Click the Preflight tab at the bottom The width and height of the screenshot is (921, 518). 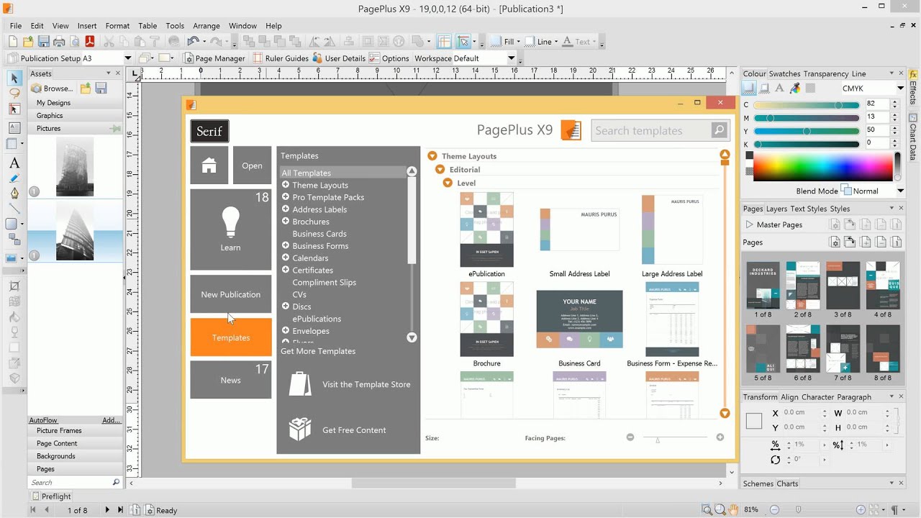51,496
